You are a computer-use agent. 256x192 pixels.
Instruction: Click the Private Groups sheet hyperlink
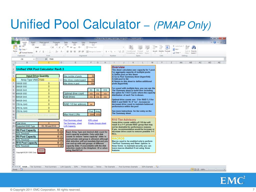point(97,123)
